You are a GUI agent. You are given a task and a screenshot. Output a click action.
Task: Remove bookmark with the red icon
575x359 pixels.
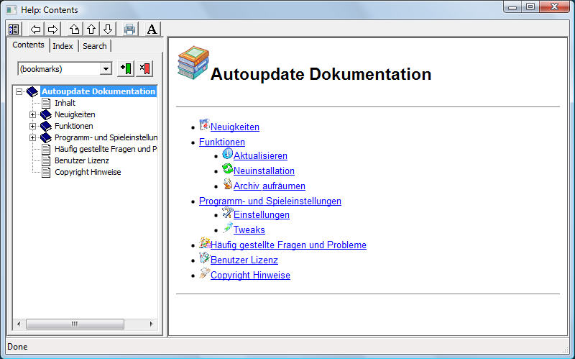(x=144, y=68)
